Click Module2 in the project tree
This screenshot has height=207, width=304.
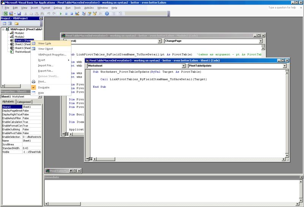(x=19, y=36)
